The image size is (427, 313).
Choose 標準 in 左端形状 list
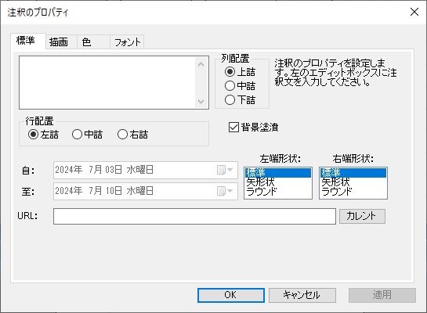coord(278,173)
